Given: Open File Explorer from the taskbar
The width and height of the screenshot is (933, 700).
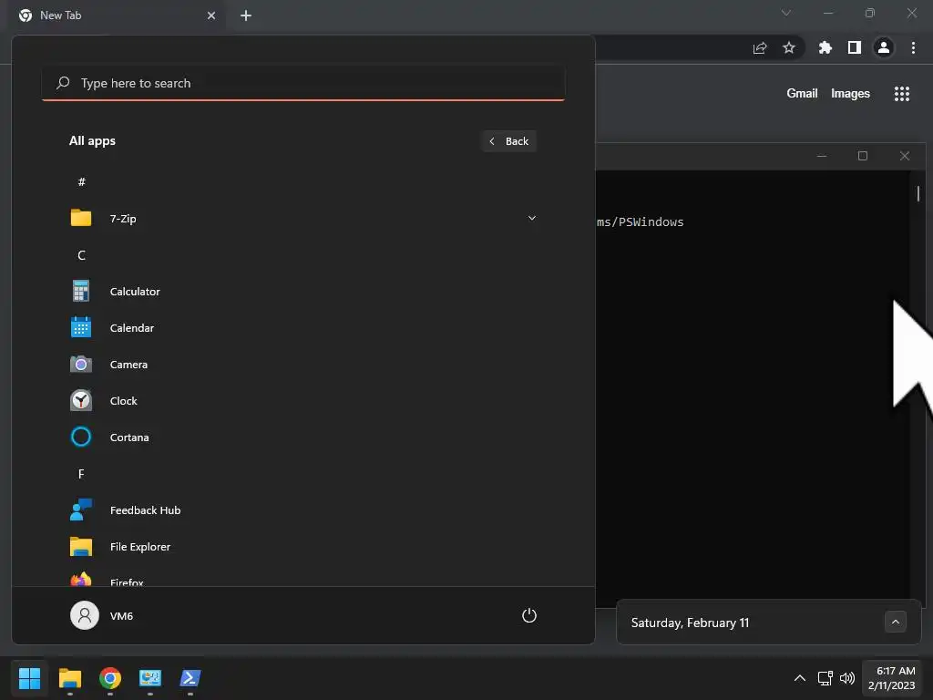Looking at the screenshot, I should coord(69,678).
